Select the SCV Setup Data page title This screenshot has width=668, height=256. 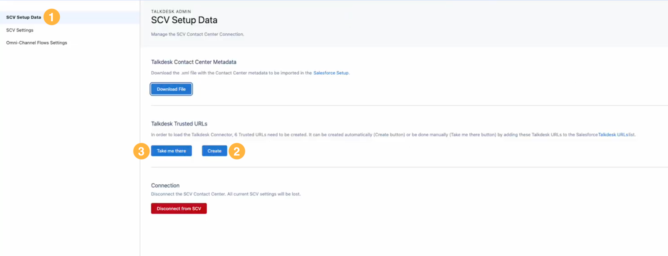pos(184,20)
